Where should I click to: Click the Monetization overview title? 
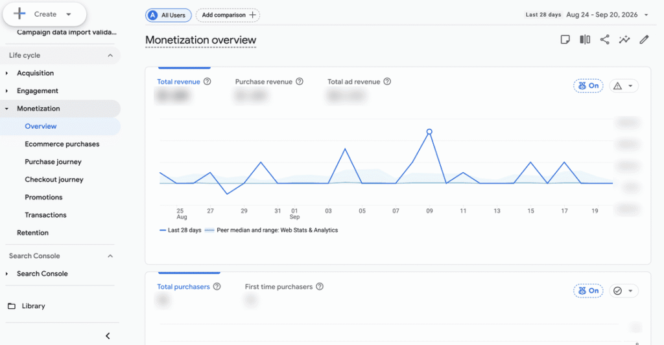coord(201,40)
